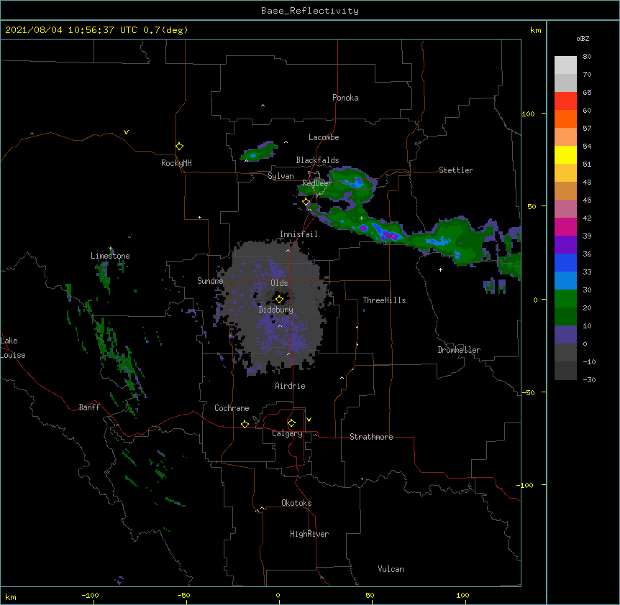Click the -30 value in the dBZ legend
This screenshot has width=620, height=605.
[x=589, y=379]
